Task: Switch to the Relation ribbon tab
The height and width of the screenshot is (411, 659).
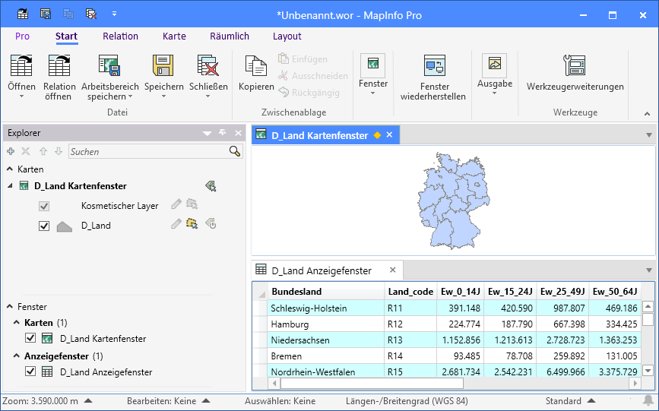Action: pos(120,36)
